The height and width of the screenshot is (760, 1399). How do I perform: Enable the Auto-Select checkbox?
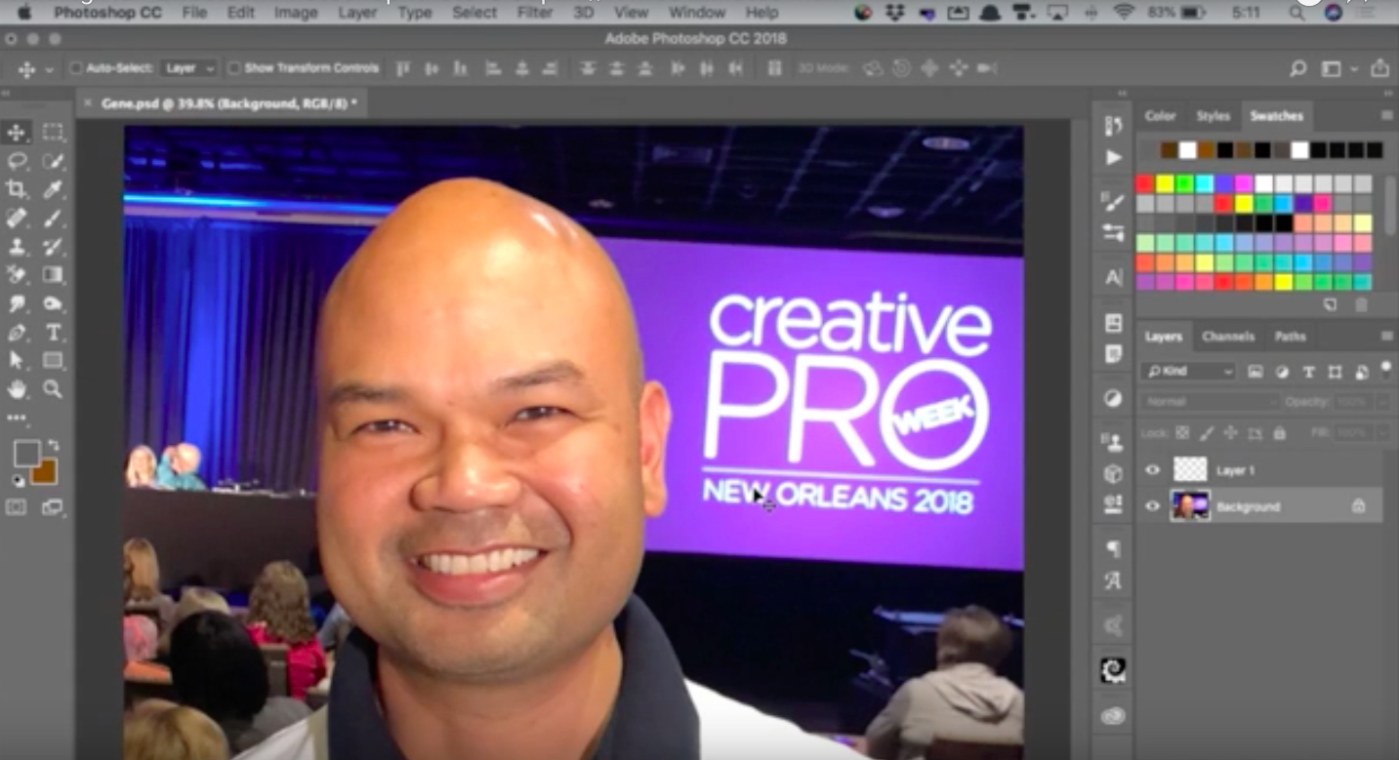pyautogui.click(x=76, y=68)
